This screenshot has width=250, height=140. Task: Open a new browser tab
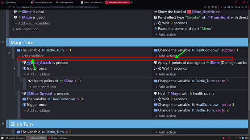(x=132, y=3)
